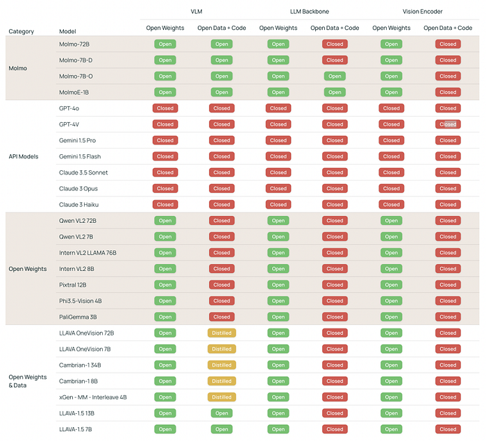The image size is (486, 441).
Task: Pick the Claude 3.5 Sonnet model name
Action: 83,172
